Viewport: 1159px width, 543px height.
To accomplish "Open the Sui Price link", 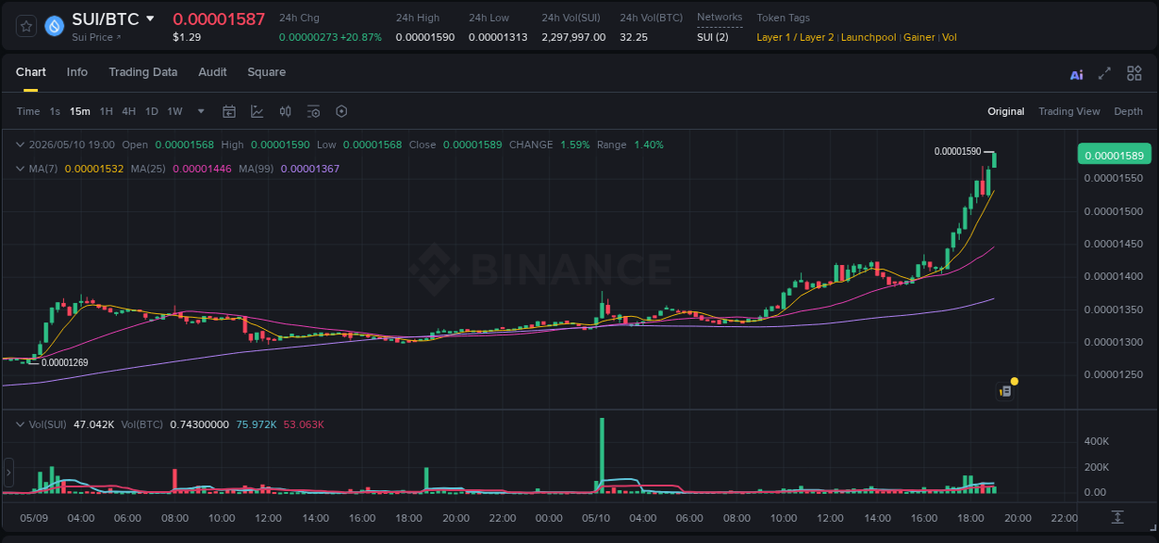I will [x=96, y=37].
